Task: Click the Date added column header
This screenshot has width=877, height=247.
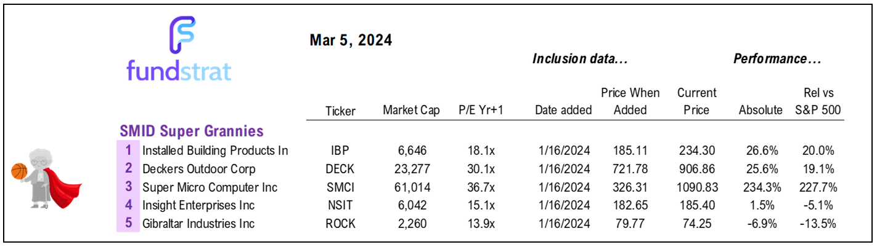Action: 563,111
